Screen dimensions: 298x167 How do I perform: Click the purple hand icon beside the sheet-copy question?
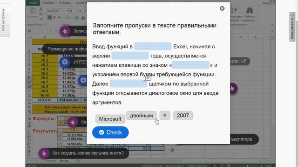pyautogui.click(x=44, y=153)
